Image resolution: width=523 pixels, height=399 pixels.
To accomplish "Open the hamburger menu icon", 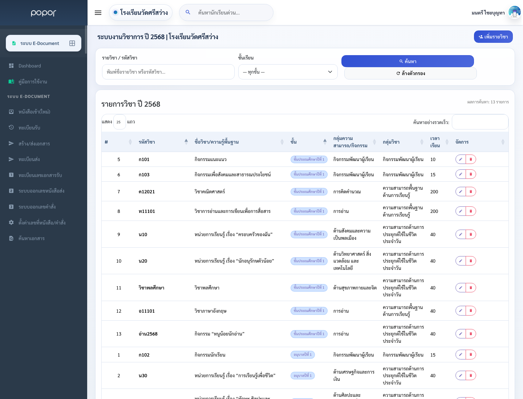I will [98, 13].
